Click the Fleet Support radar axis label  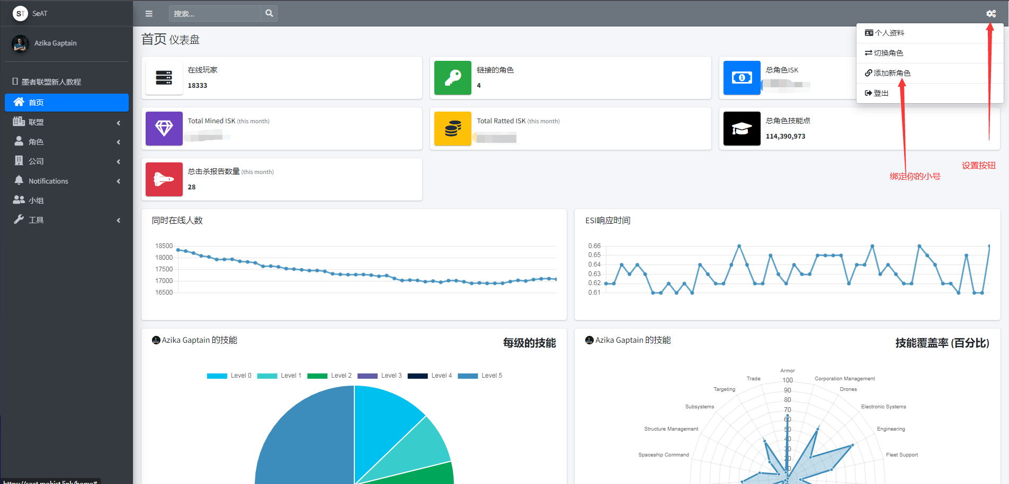pyautogui.click(x=902, y=455)
